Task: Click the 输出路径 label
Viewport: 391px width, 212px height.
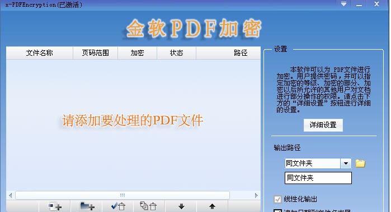Action: coord(287,148)
